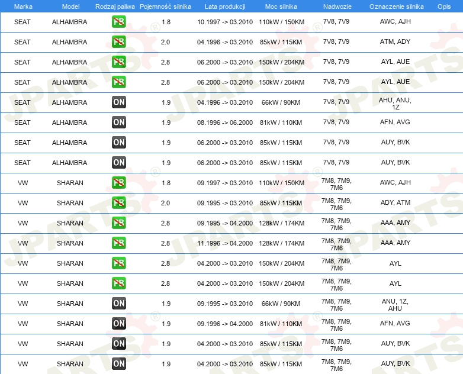This screenshot has width=463, height=374.
Task: Click diesel ON icon in SEAT 66kW row
Action: tap(118, 102)
